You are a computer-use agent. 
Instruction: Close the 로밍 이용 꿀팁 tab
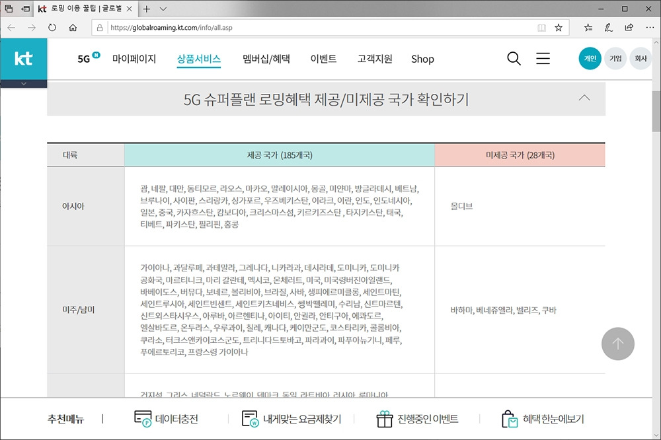coord(130,9)
